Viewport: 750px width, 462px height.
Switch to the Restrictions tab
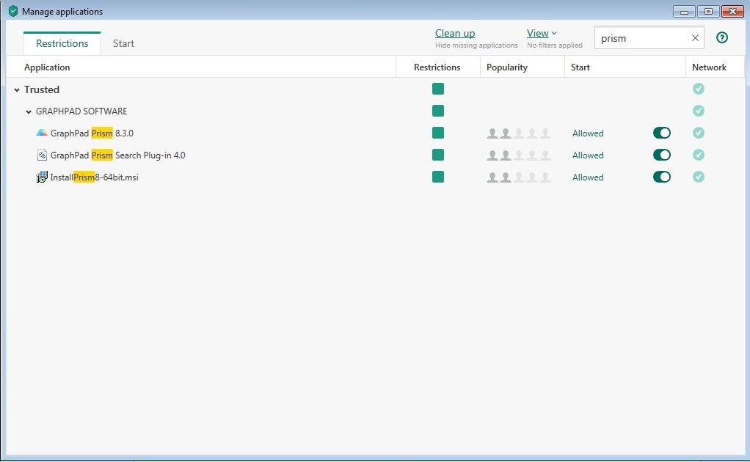62,43
